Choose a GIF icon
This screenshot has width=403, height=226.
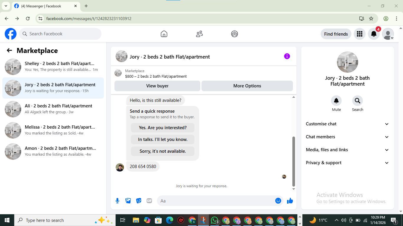coord(149,201)
